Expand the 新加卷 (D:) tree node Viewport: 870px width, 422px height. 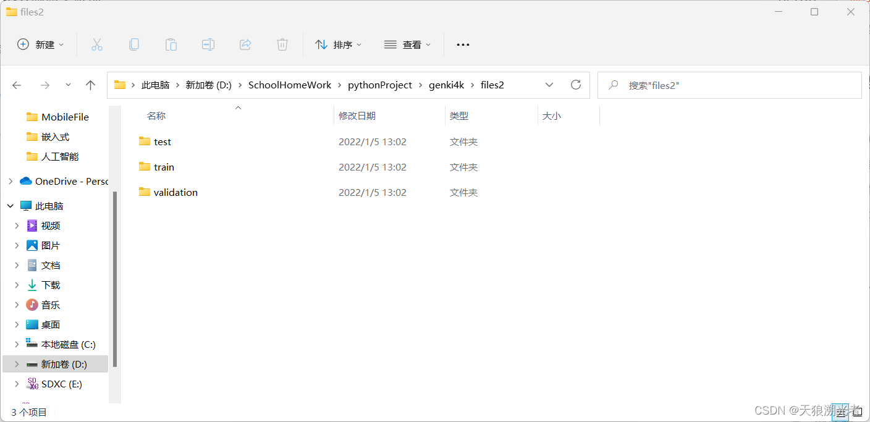click(17, 364)
